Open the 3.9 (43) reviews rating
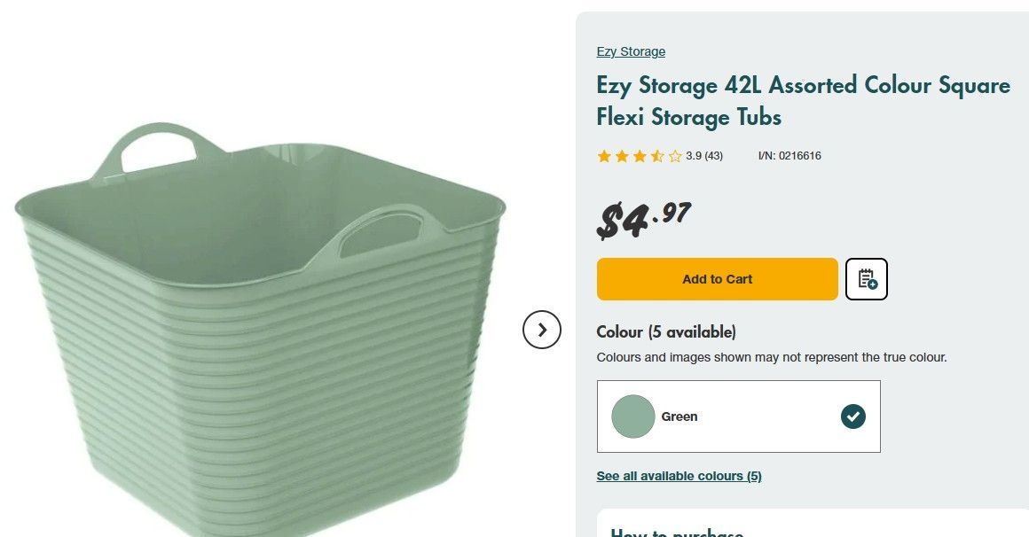Screen dimensions: 1029x537 pyautogui.click(x=704, y=156)
